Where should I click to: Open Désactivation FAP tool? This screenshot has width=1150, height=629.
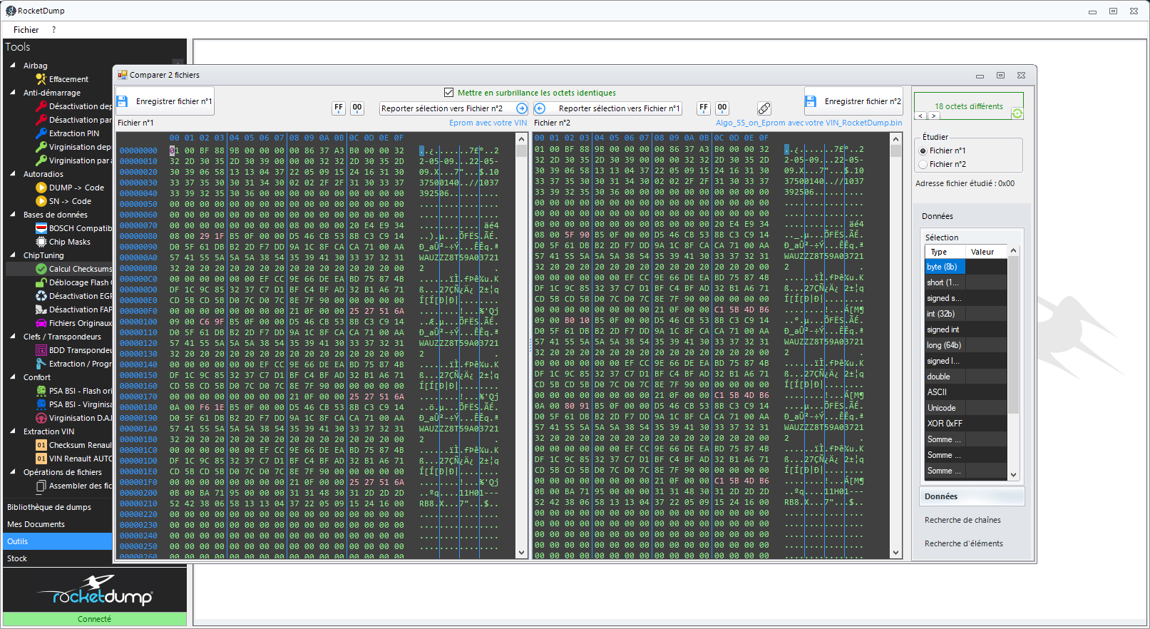pyautogui.click(x=74, y=310)
